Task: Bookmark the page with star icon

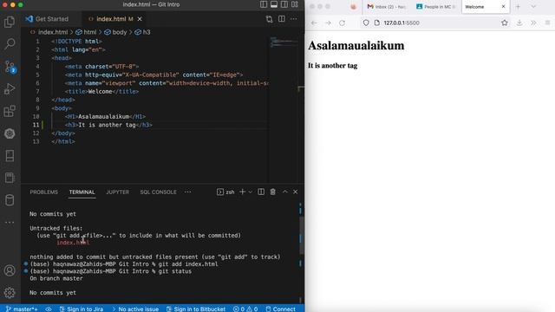Action: tap(505, 23)
